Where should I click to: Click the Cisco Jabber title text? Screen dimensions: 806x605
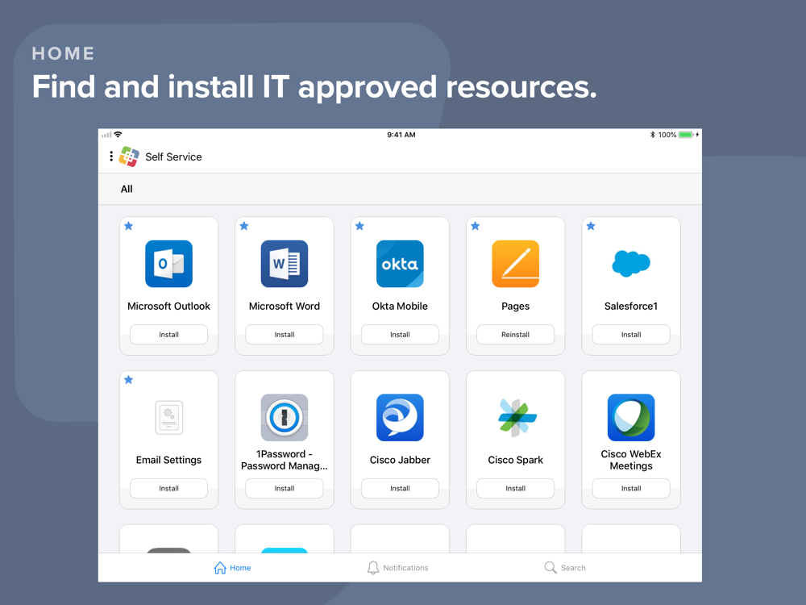tap(400, 460)
